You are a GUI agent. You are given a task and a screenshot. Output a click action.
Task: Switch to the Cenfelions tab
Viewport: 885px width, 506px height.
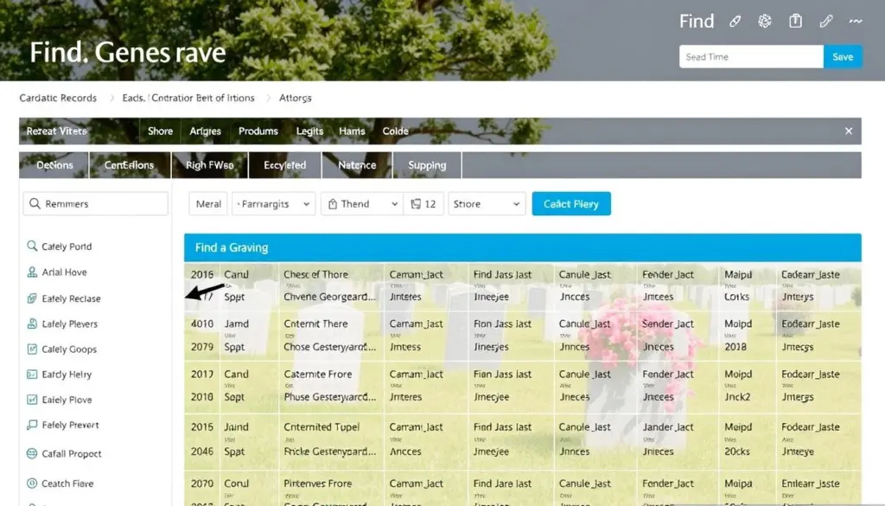[130, 165]
